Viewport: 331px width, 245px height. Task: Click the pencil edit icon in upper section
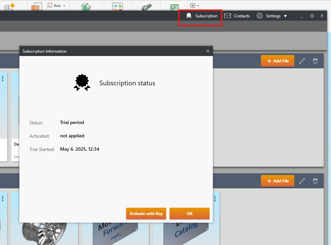point(302,61)
